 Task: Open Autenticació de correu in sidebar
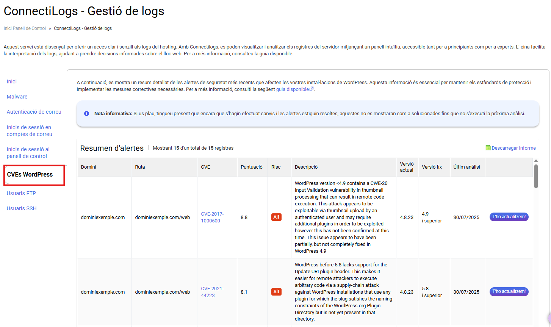[34, 112]
